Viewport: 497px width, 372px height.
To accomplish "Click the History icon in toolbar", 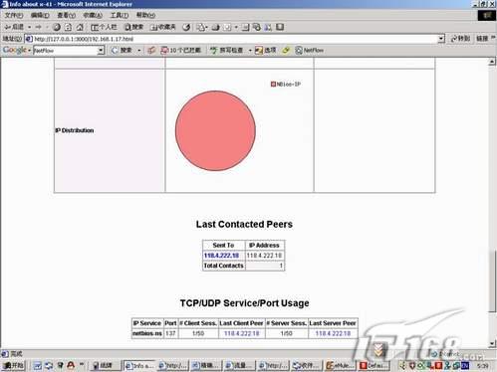I will click(x=186, y=27).
